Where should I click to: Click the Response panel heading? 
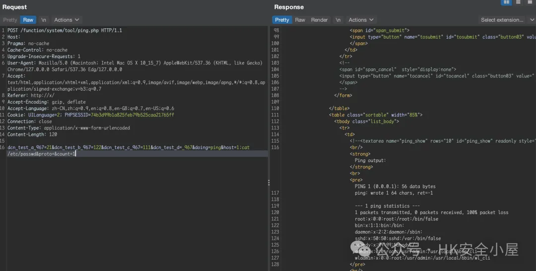[289, 7]
